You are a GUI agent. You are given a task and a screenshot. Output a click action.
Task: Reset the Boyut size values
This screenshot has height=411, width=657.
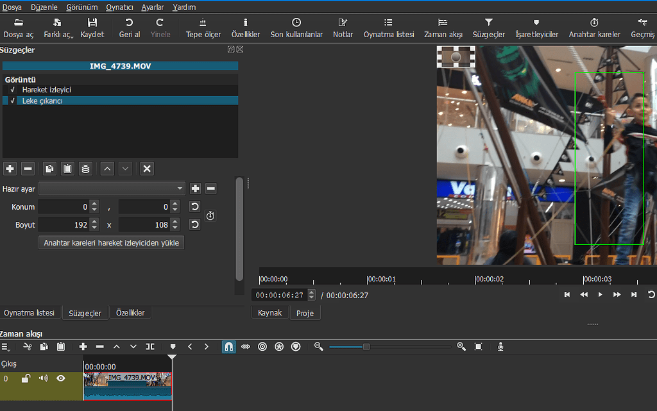pyautogui.click(x=194, y=224)
